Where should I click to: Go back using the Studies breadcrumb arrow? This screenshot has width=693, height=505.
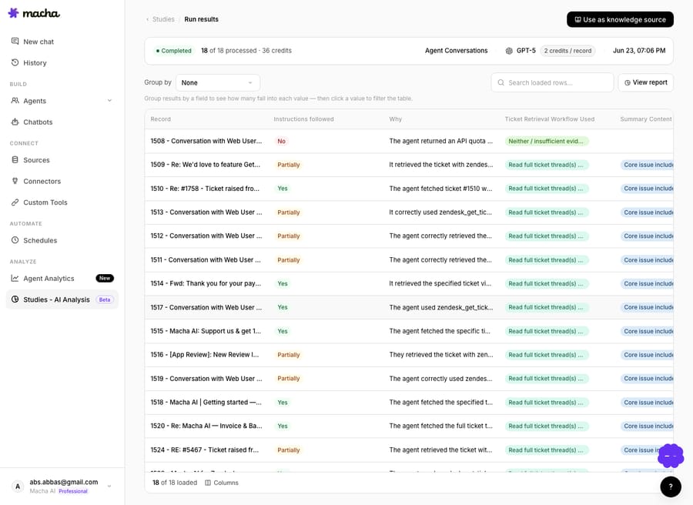tap(147, 19)
